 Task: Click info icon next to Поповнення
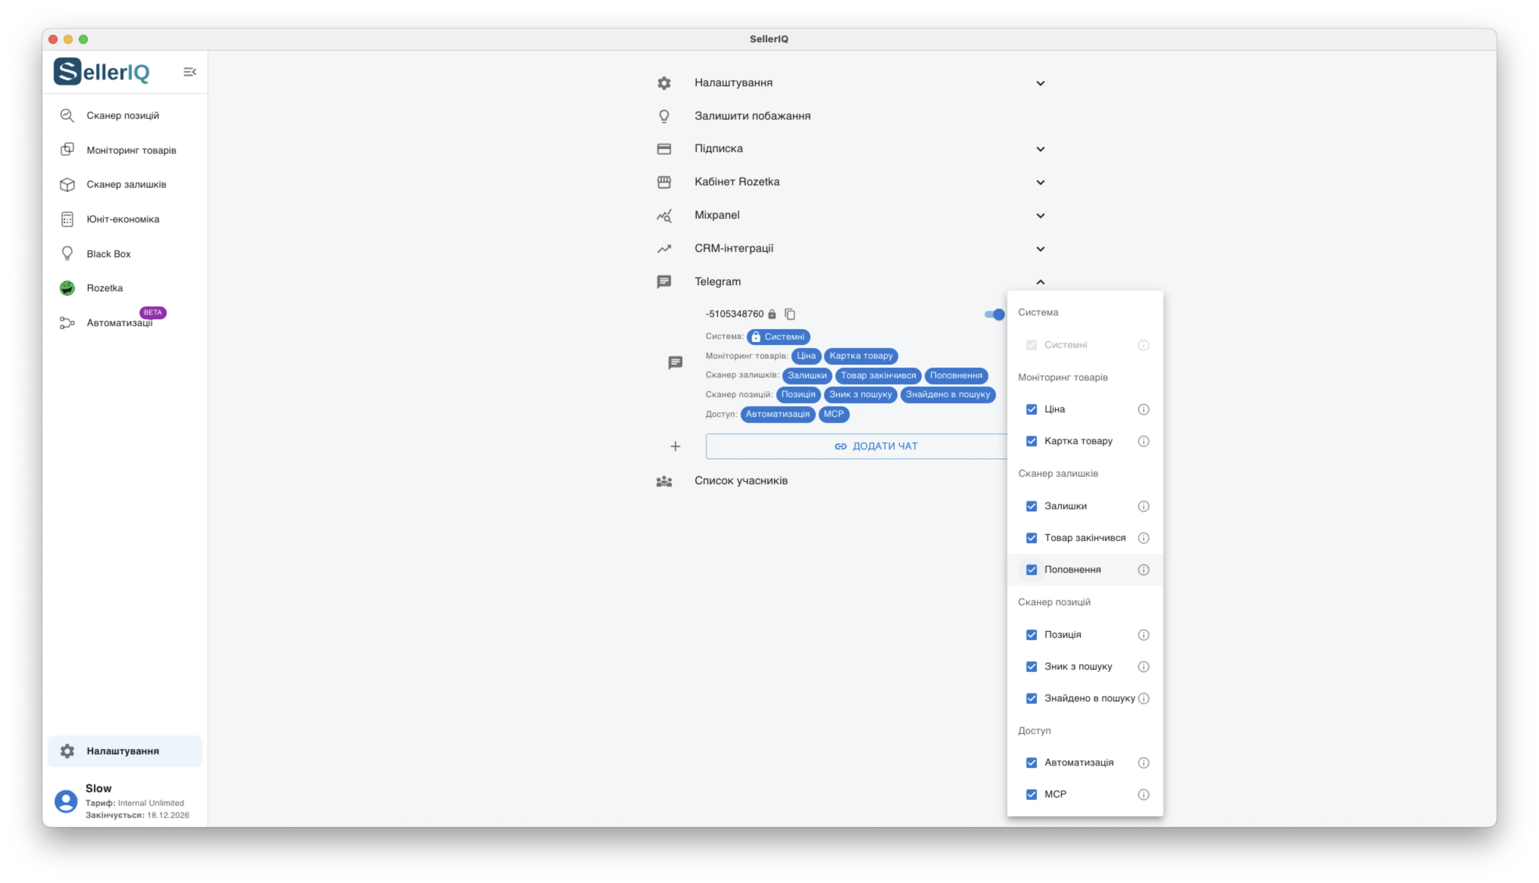point(1143,570)
